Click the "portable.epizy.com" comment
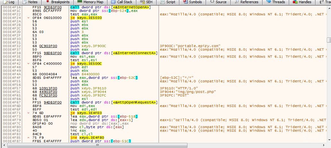The height and width of the screenshot is (148, 331). pyautogui.click(x=190, y=46)
